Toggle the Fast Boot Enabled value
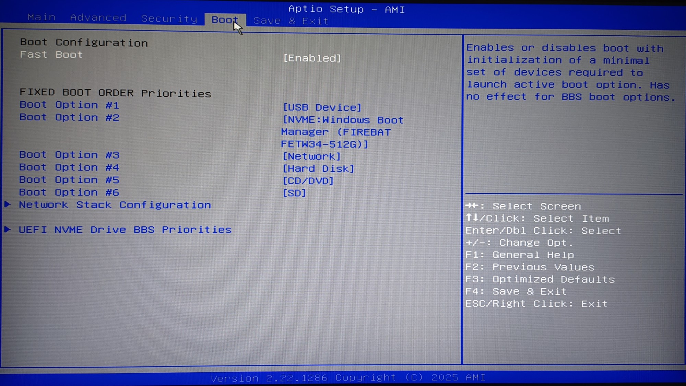The width and height of the screenshot is (686, 386). (x=312, y=58)
